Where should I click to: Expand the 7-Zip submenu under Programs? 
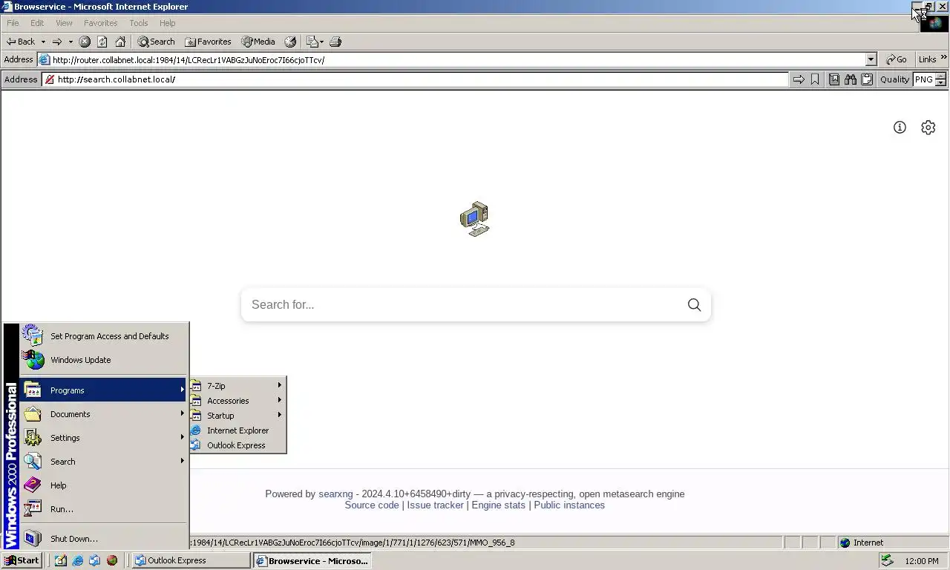click(x=237, y=386)
